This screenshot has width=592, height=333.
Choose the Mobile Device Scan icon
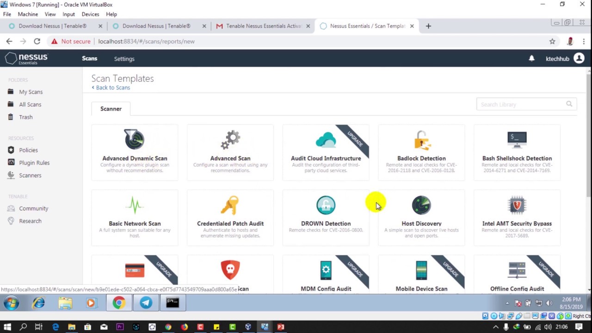click(421, 270)
